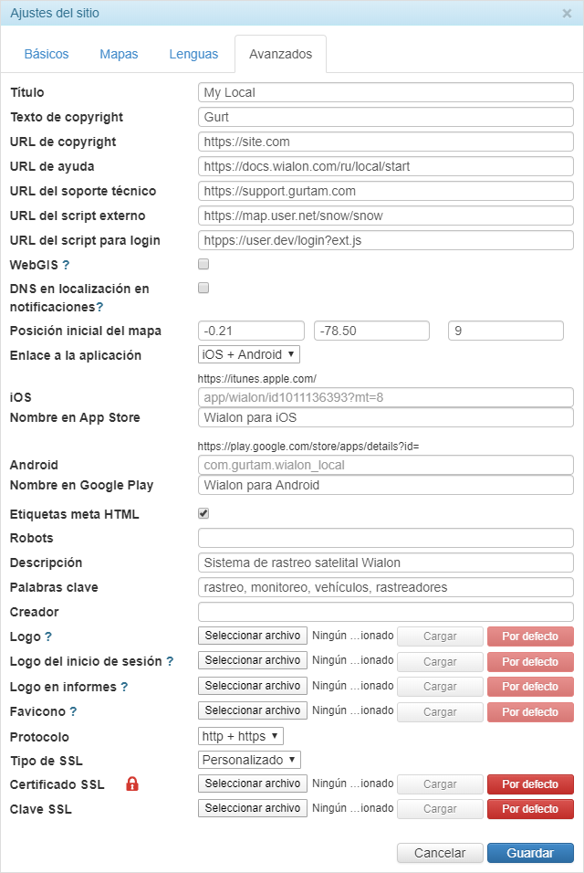Screen dimensions: 584x873
Task: Uncheck the Etiquetas meta HTML checkbox
Action: tap(203, 513)
